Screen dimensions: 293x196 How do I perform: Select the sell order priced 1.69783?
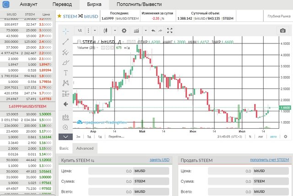27,99
